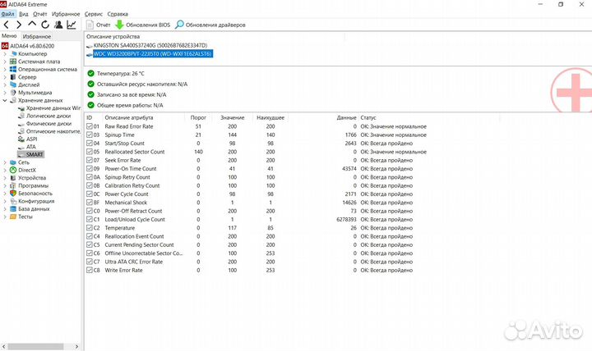
Task: Click the DirectX Xbox-style icon
Action: point(14,171)
